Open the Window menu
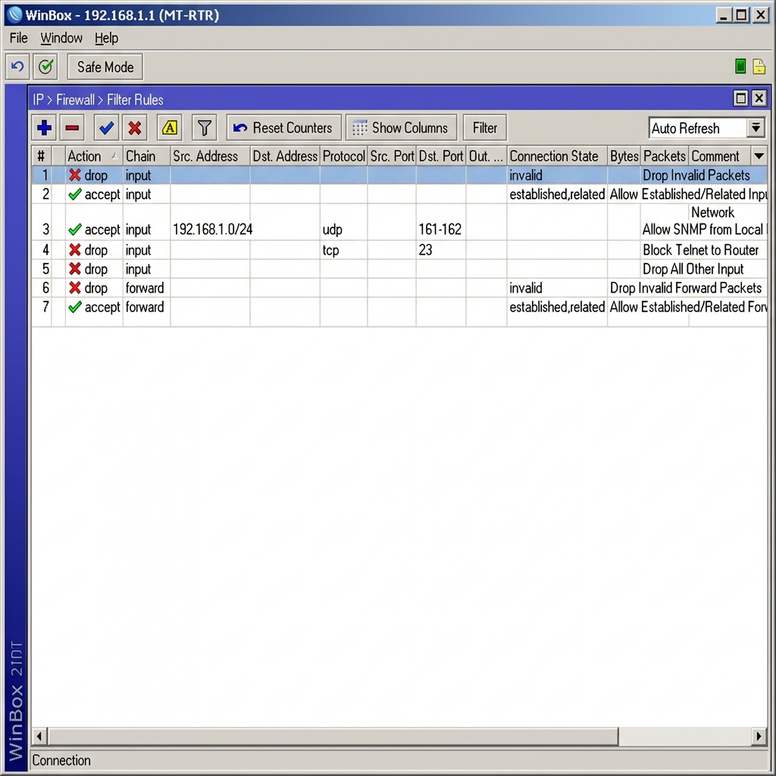Image resolution: width=776 pixels, height=776 pixels. [61, 38]
